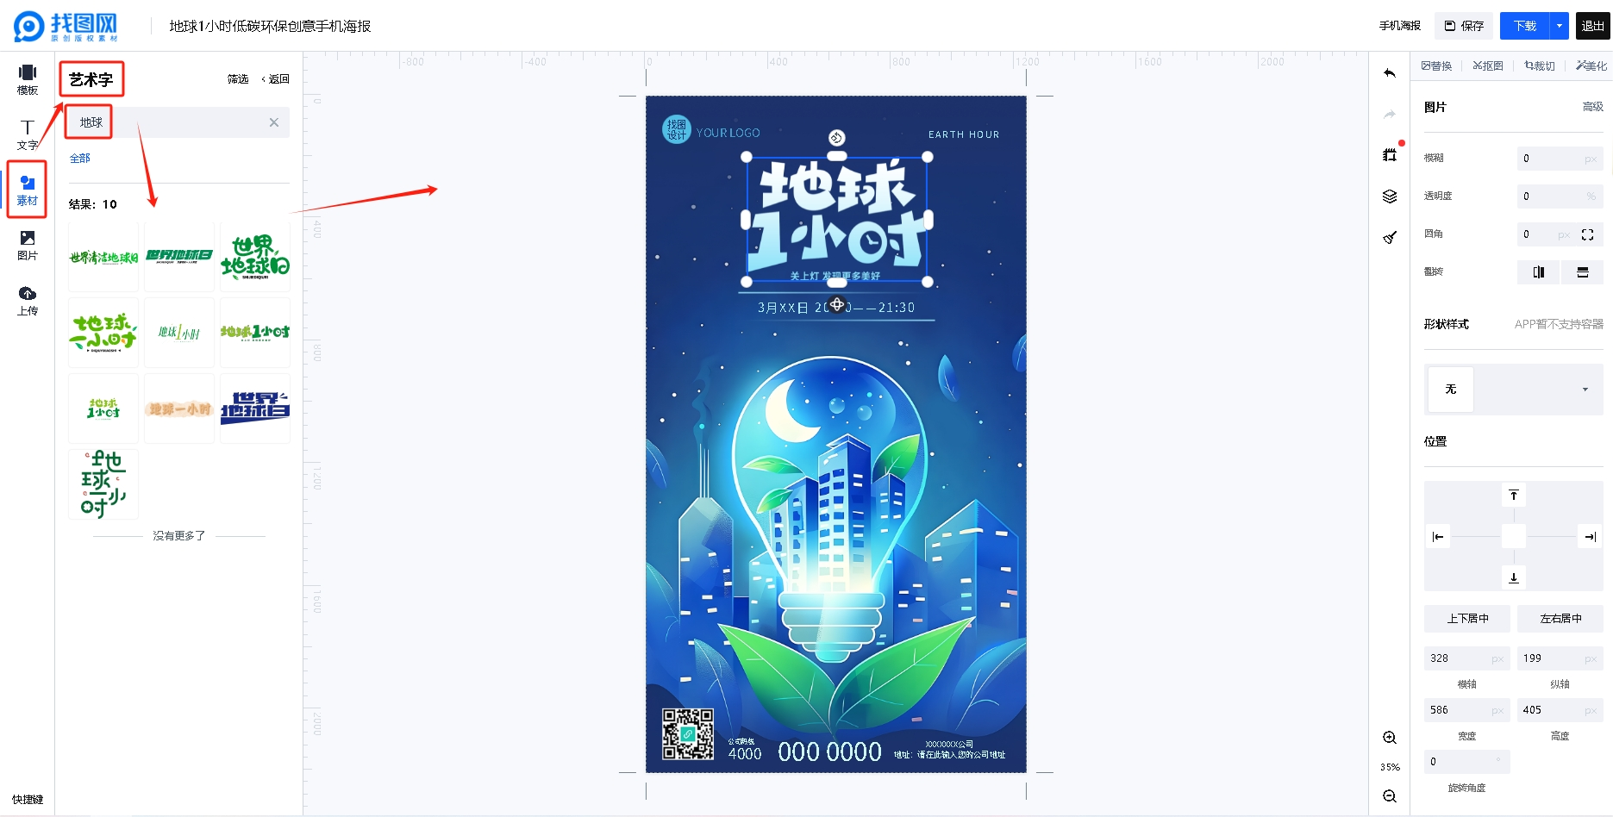Select the 文字 text tool icon
The width and height of the screenshot is (1613, 817).
click(x=28, y=135)
